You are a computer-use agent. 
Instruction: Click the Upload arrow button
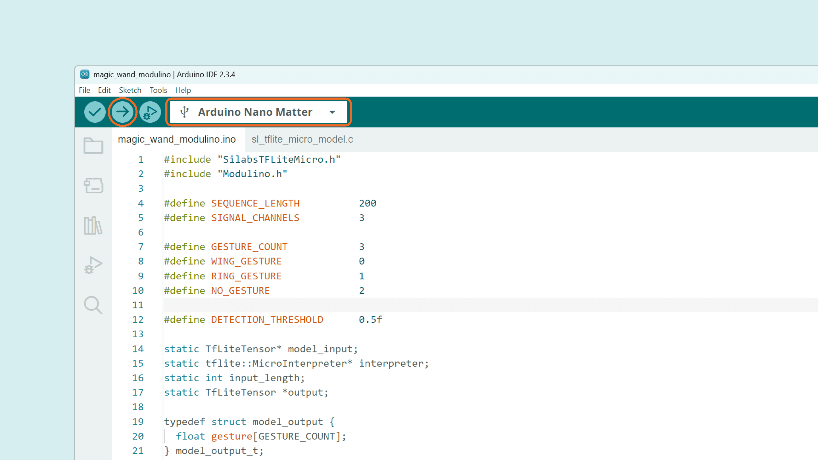(x=122, y=112)
